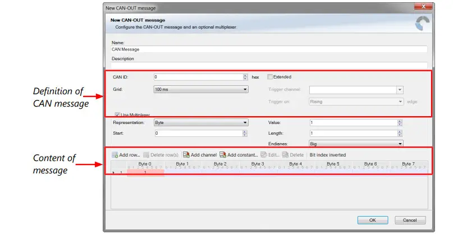Click the Add channel icon

pyautogui.click(x=186, y=155)
